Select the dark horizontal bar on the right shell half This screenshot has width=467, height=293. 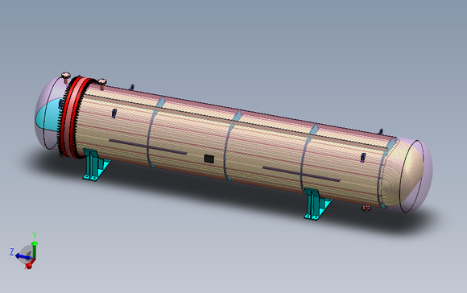(301, 174)
